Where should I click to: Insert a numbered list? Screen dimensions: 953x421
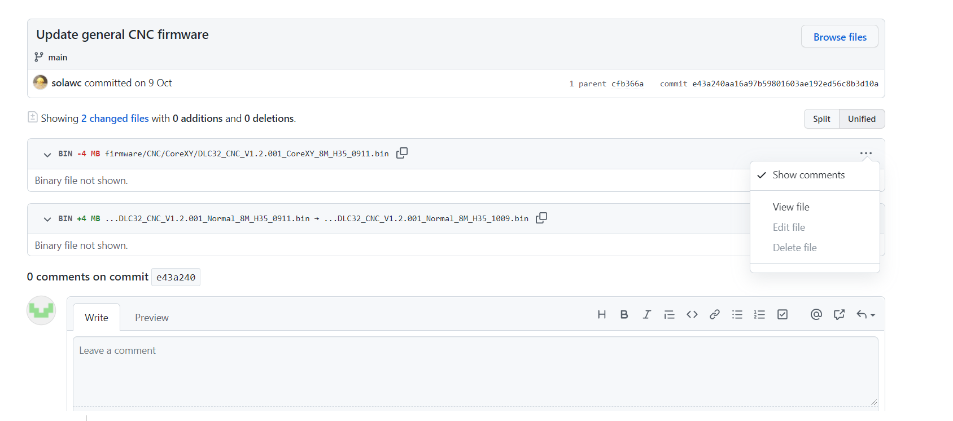coord(759,315)
